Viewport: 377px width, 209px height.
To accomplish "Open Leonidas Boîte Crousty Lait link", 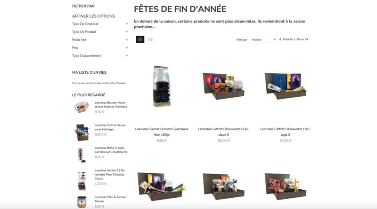I will [111, 150].
